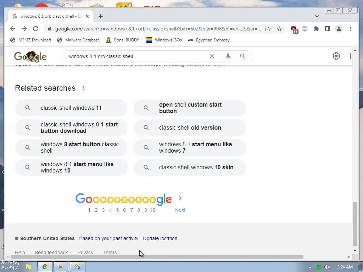Reload the Google search page
The width and height of the screenshot is (363, 272).
click(x=35, y=29)
